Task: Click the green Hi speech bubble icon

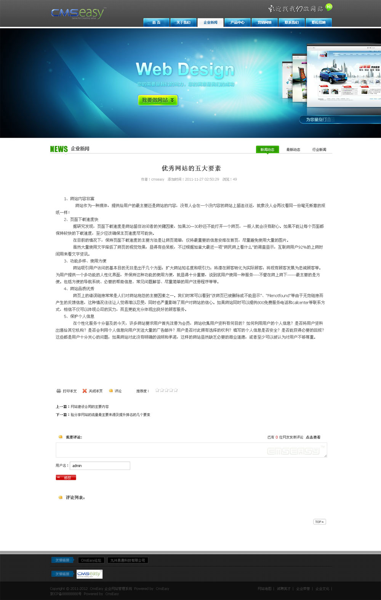Action: pos(329,7)
